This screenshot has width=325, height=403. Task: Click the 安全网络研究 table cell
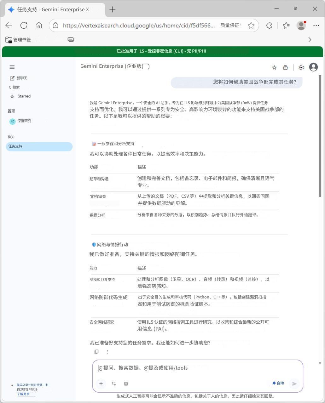point(102,322)
